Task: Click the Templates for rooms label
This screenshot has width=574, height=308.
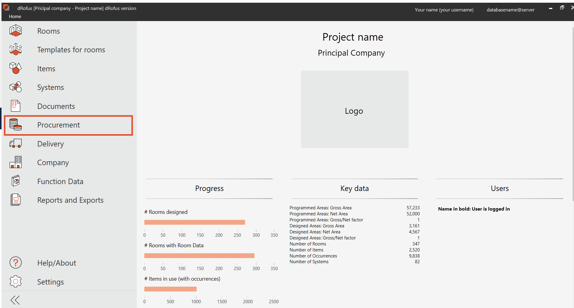Action: pos(71,50)
